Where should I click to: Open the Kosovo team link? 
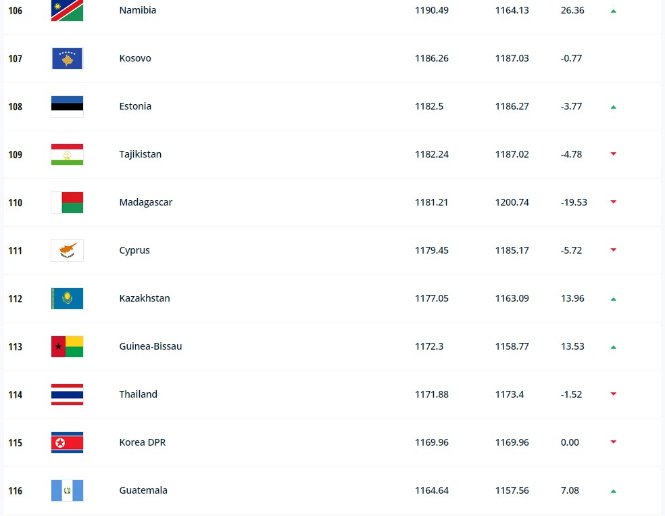pos(135,58)
